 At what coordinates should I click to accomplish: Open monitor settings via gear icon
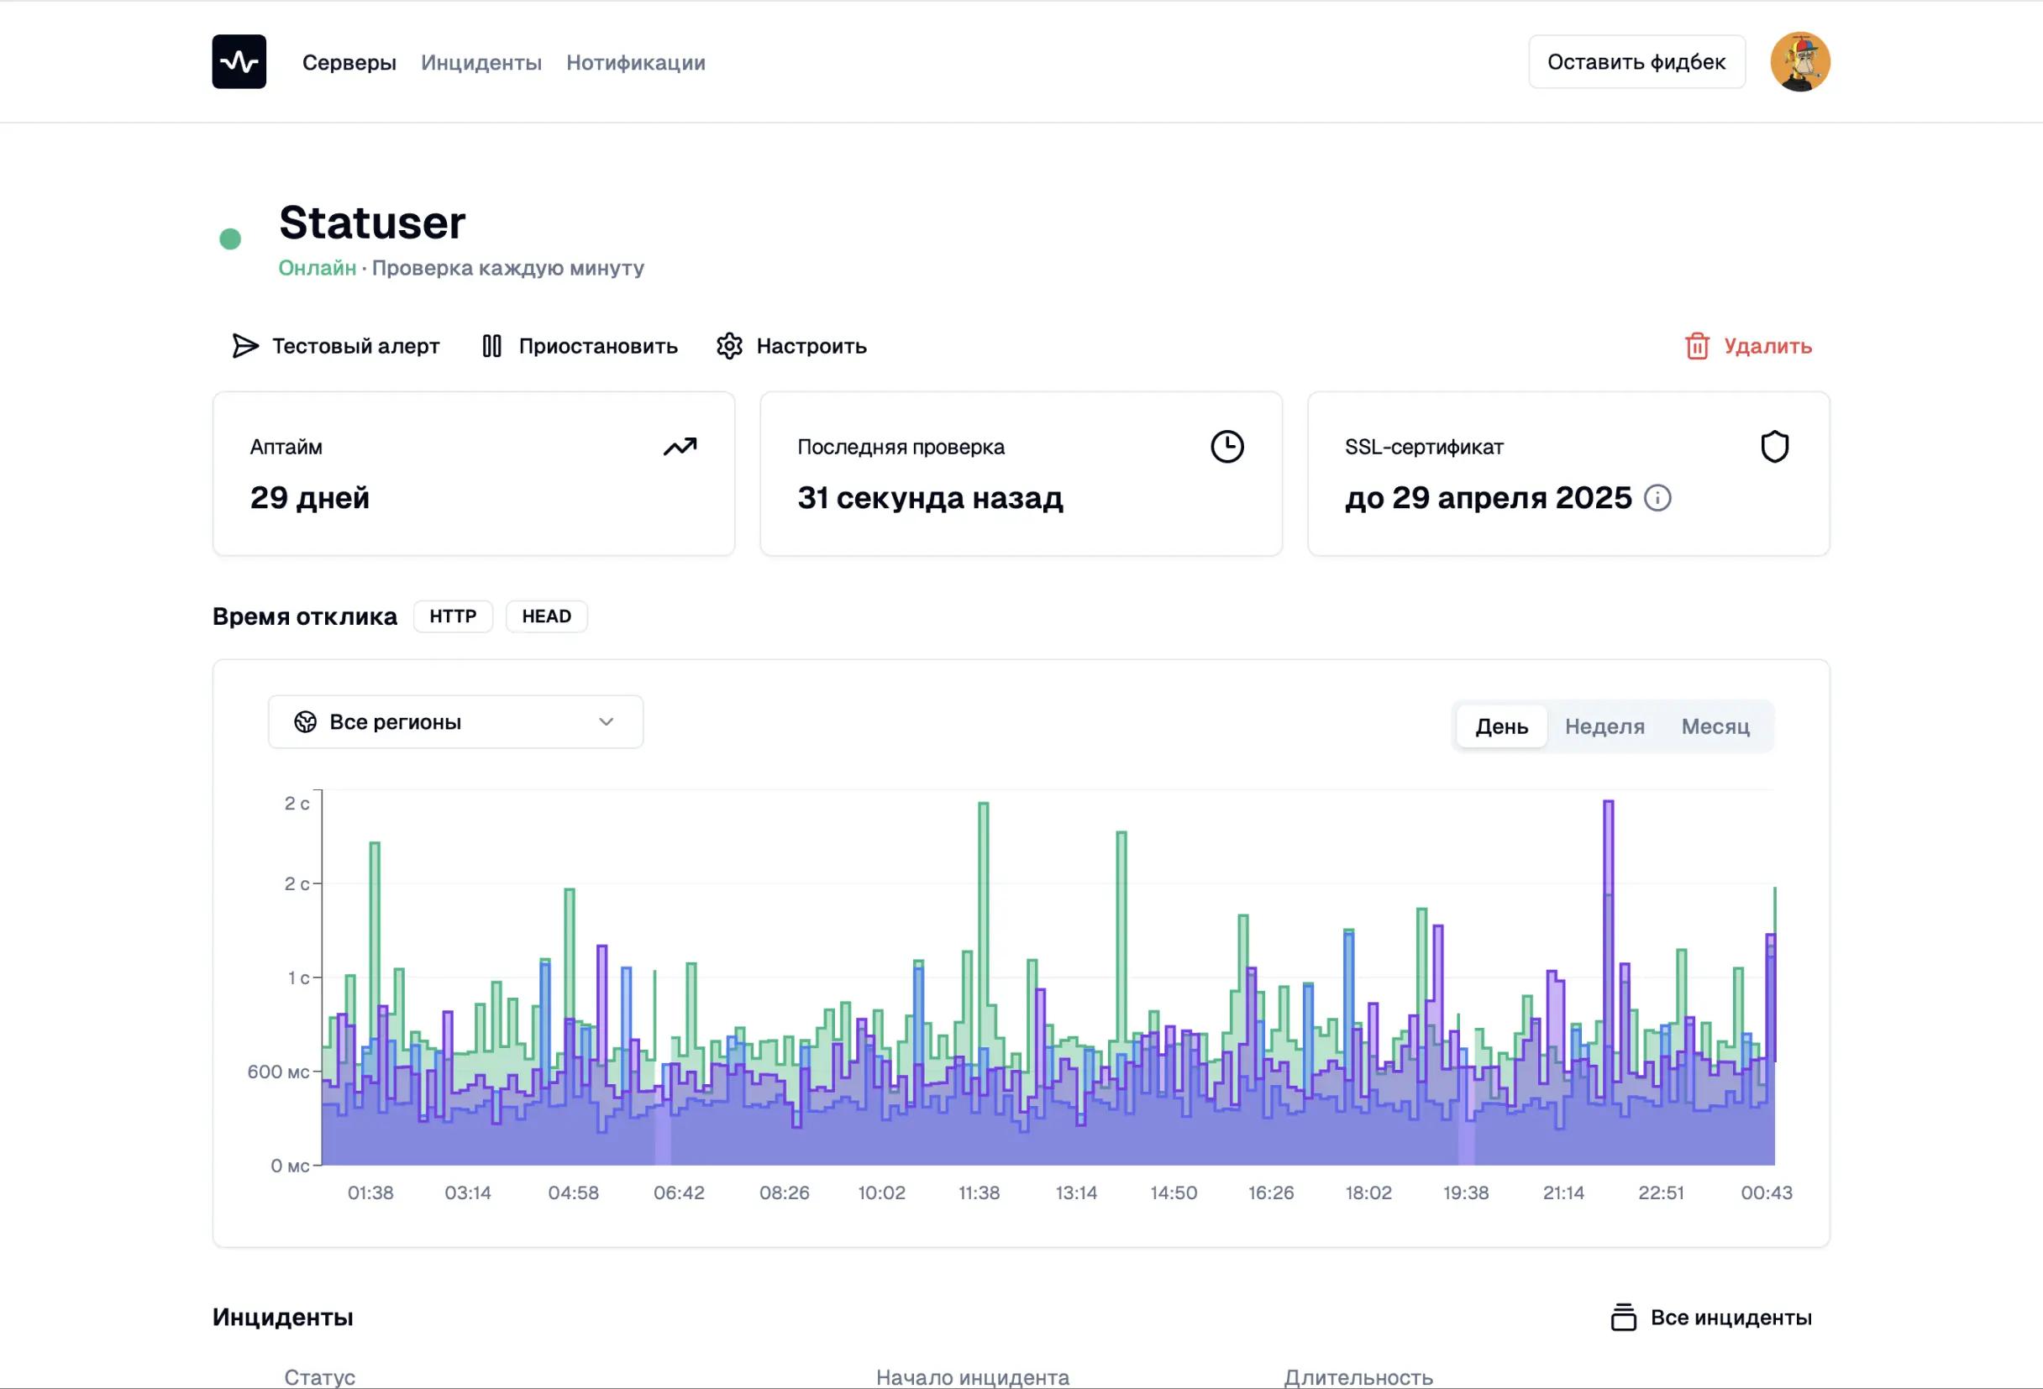pyautogui.click(x=730, y=345)
